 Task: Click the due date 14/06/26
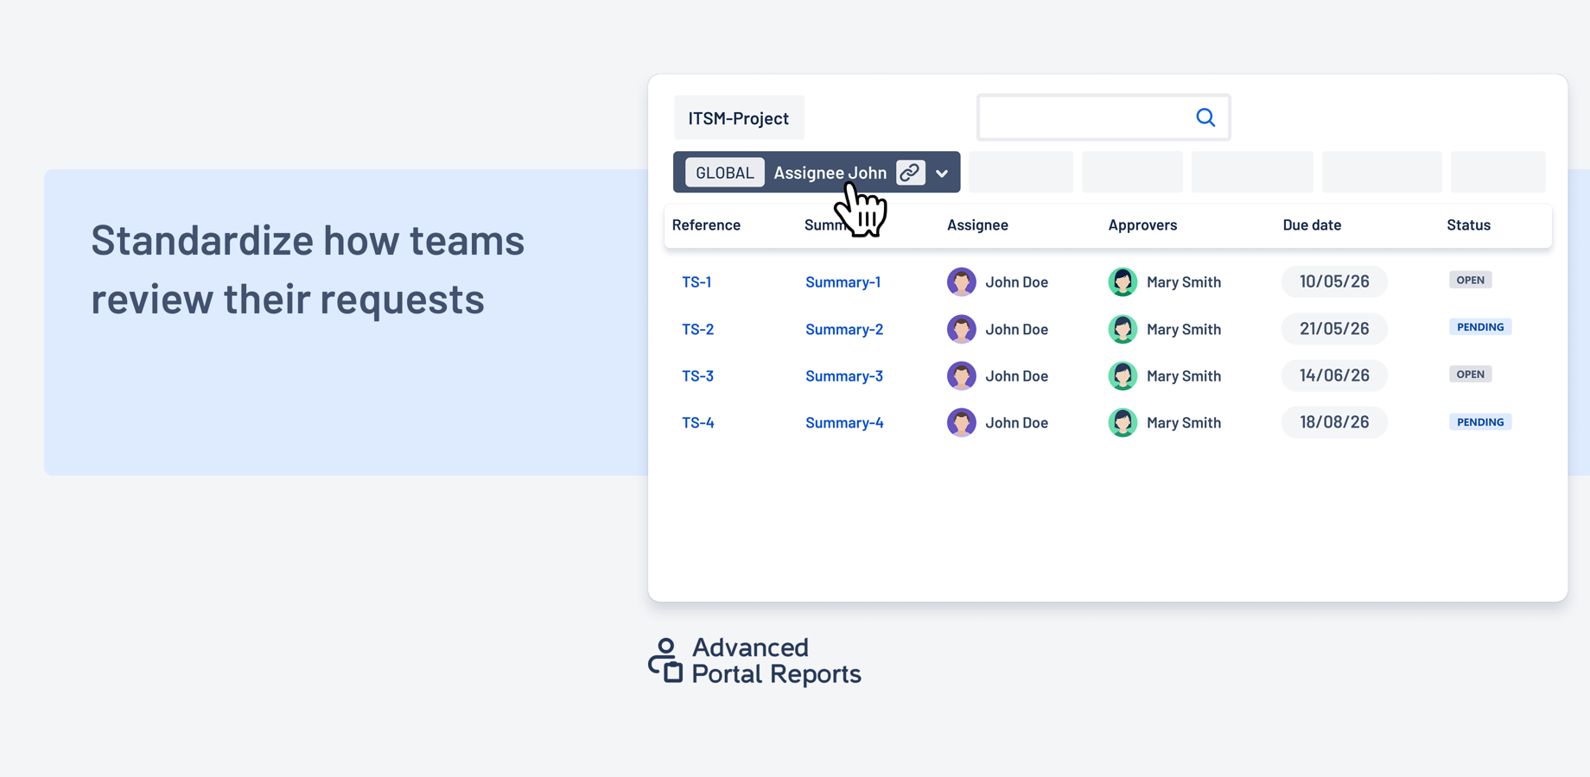[1334, 376]
